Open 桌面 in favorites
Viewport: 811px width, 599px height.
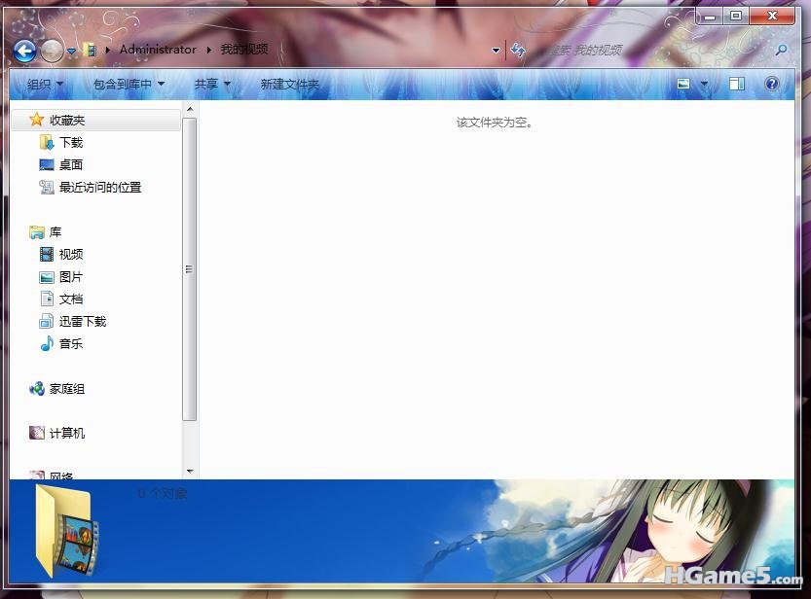click(x=71, y=164)
